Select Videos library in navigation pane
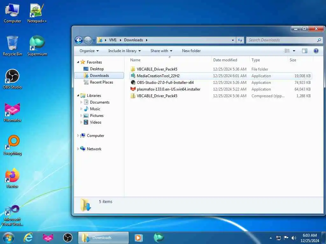 coord(96,122)
